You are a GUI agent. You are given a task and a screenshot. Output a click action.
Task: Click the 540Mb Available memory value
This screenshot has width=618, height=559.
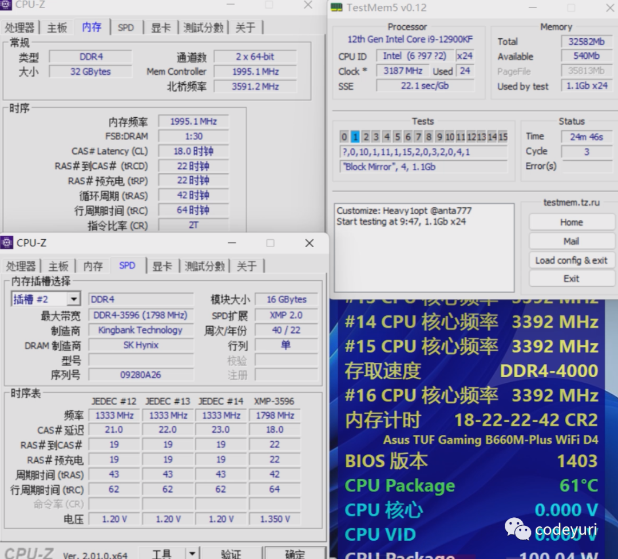[587, 56]
